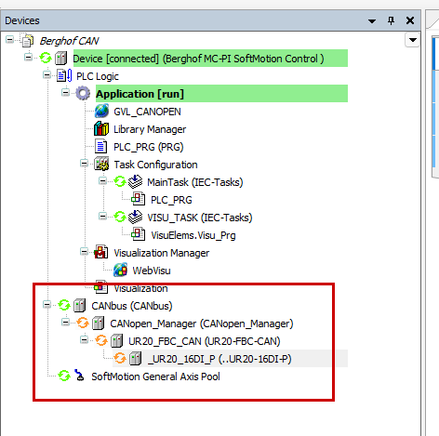Click the WebVisu icon
439x436 pixels.
point(120,271)
